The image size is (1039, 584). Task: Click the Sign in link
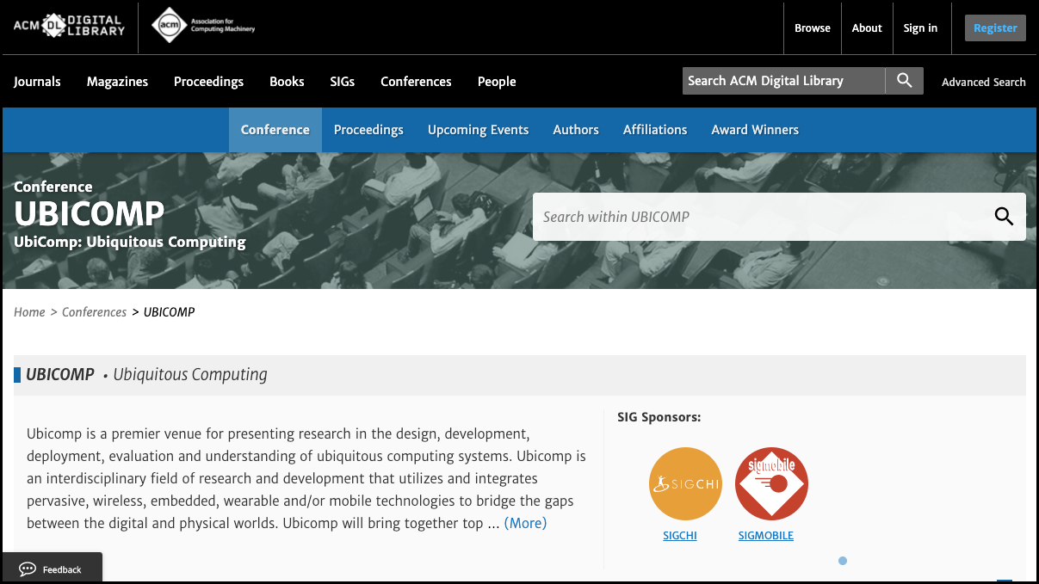point(920,28)
